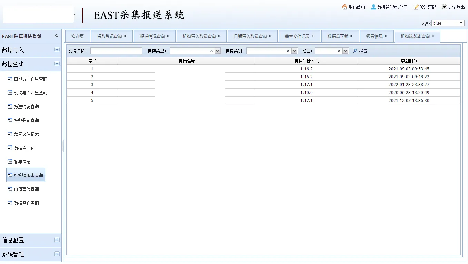Collapse sidebar with double-arrow icon
The height and width of the screenshot is (264, 468).
click(57, 36)
